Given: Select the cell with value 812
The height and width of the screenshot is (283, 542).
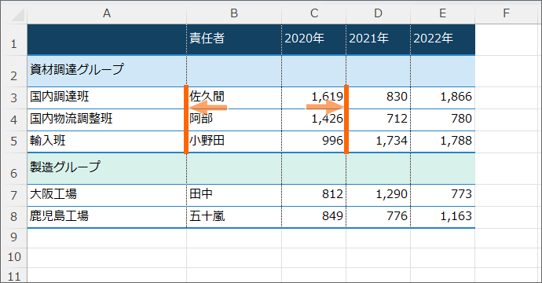Looking at the screenshot, I should [314, 195].
